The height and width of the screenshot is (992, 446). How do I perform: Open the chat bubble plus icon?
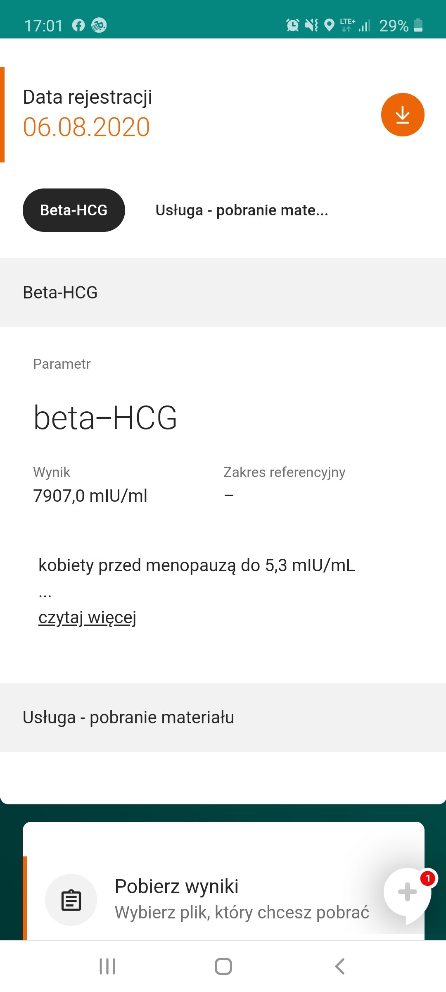(407, 892)
